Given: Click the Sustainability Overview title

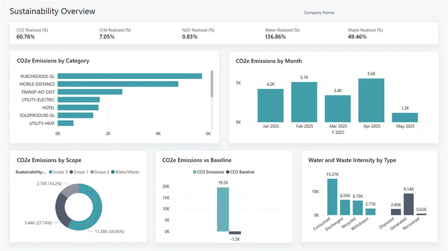Looking at the screenshot, I should coord(52,11).
